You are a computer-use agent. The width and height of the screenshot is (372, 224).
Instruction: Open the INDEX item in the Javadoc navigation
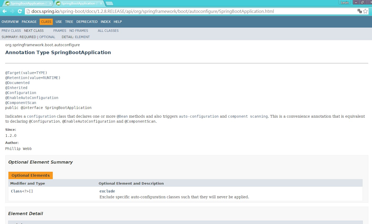pyautogui.click(x=106, y=22)
